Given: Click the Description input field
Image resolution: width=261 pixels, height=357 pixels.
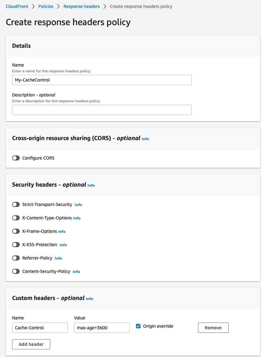Looking at the screenshot, I should point(102,110).
